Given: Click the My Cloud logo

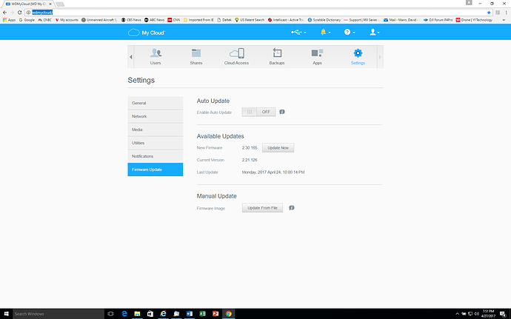Looking at the screenshot, I should (147, 33).
